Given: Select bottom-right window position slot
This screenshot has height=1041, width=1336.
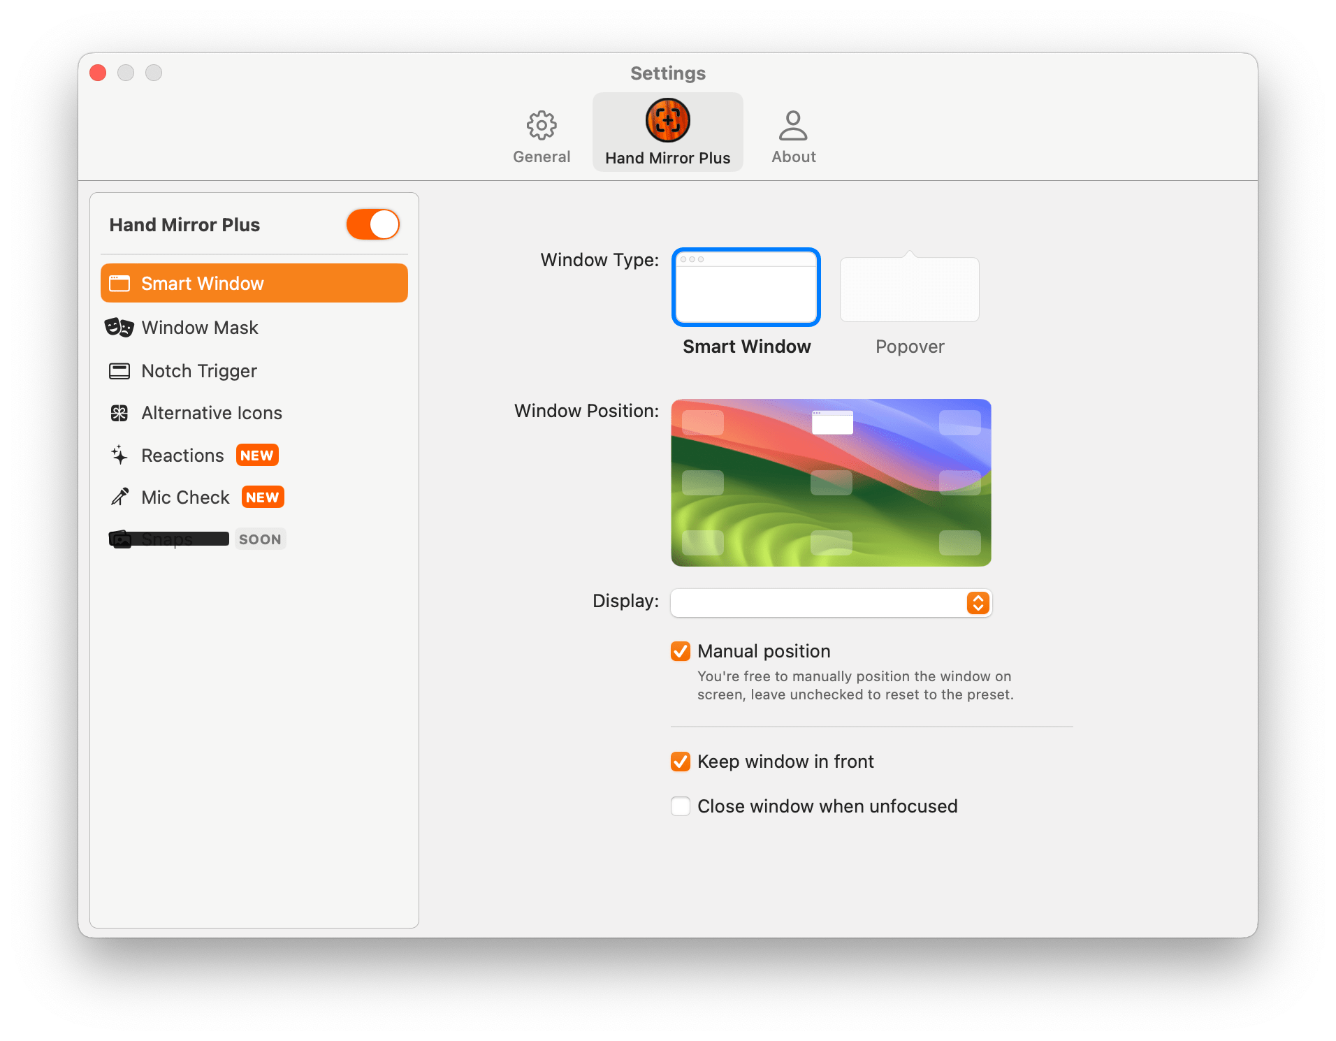Looking at the screenshot, I should (x=960, y=543).
